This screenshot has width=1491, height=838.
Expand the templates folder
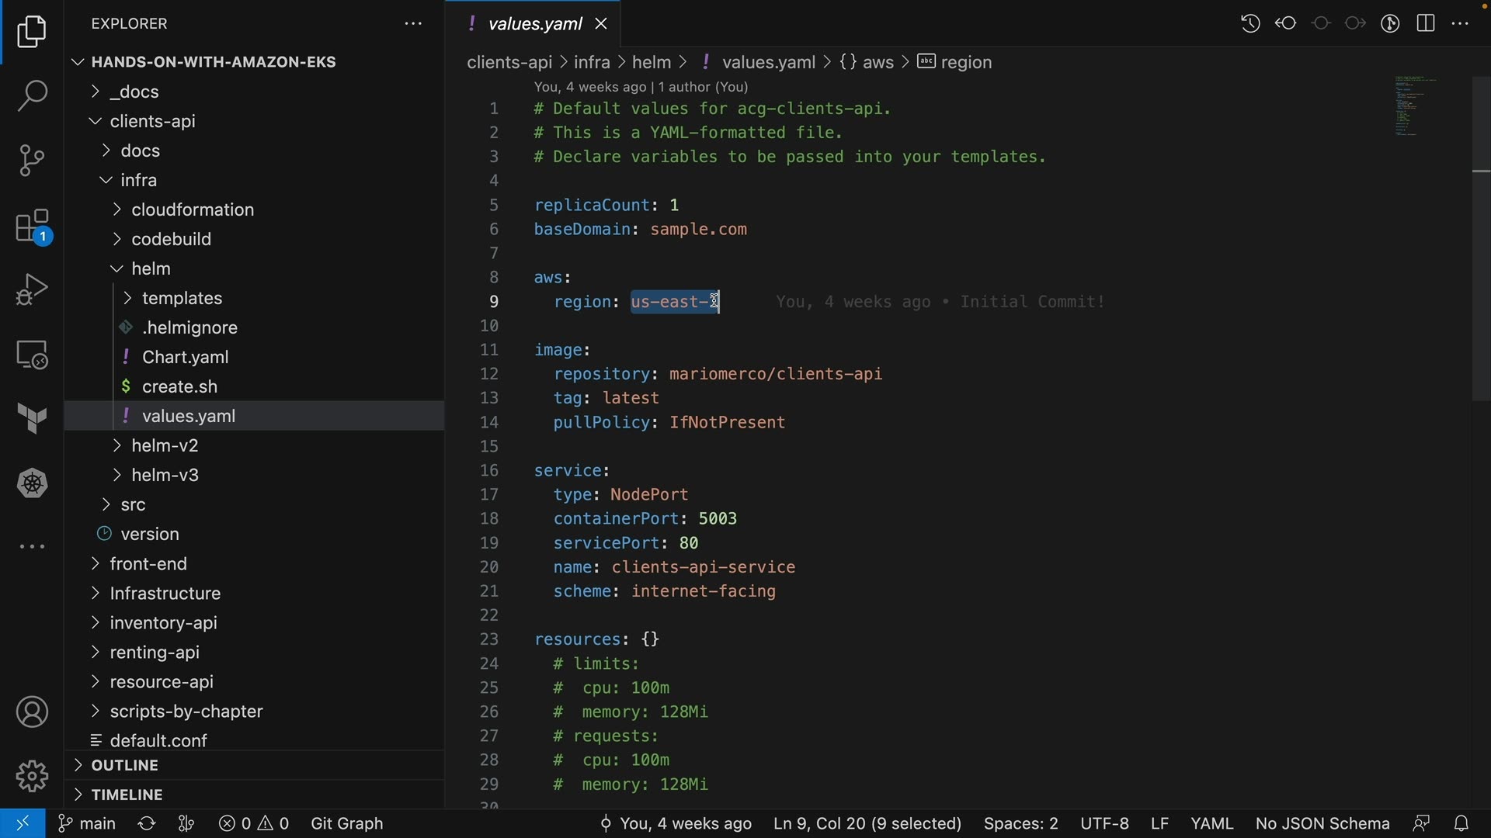[x=182, y=299]
